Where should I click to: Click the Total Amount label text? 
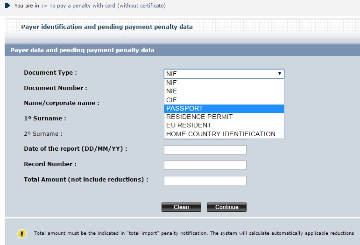click(86, 179)
